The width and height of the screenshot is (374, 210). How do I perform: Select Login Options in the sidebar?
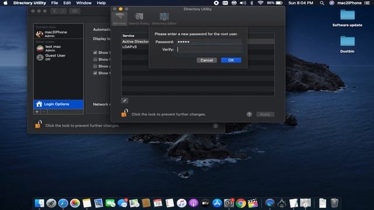coord(58,104)
